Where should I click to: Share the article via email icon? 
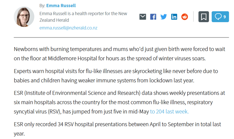coord(143,17)
